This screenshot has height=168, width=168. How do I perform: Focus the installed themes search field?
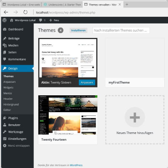121,30
